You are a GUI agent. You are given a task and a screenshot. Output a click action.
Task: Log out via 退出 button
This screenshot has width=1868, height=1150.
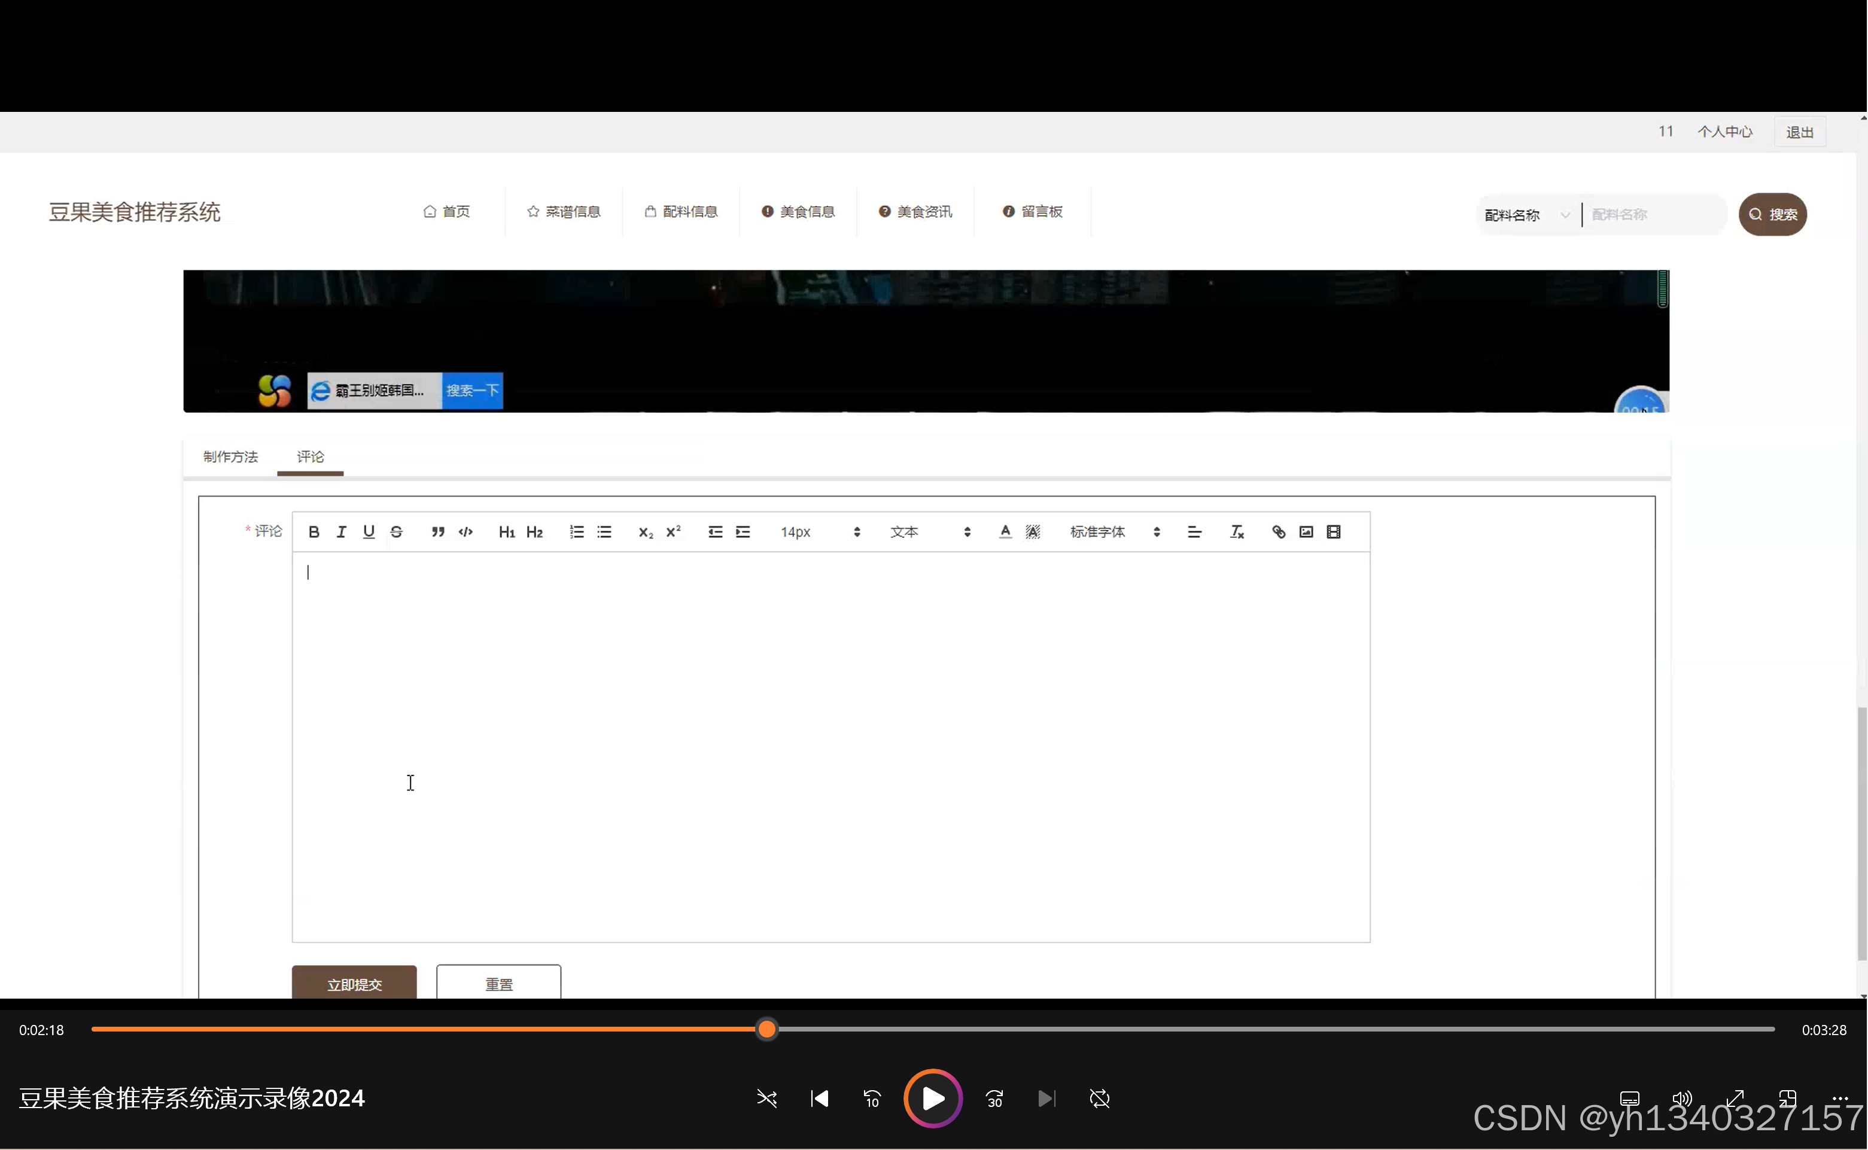click(x=1800, y=132)
